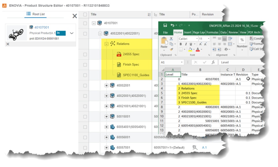Viewport: 278px width, 167px height.
Task: Switch to the Review tab in Excel
Action: [x=233, y=32]
